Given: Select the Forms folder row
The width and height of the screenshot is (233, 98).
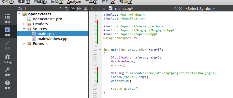Looking at the screenshot, I should (x=38, y=44).
